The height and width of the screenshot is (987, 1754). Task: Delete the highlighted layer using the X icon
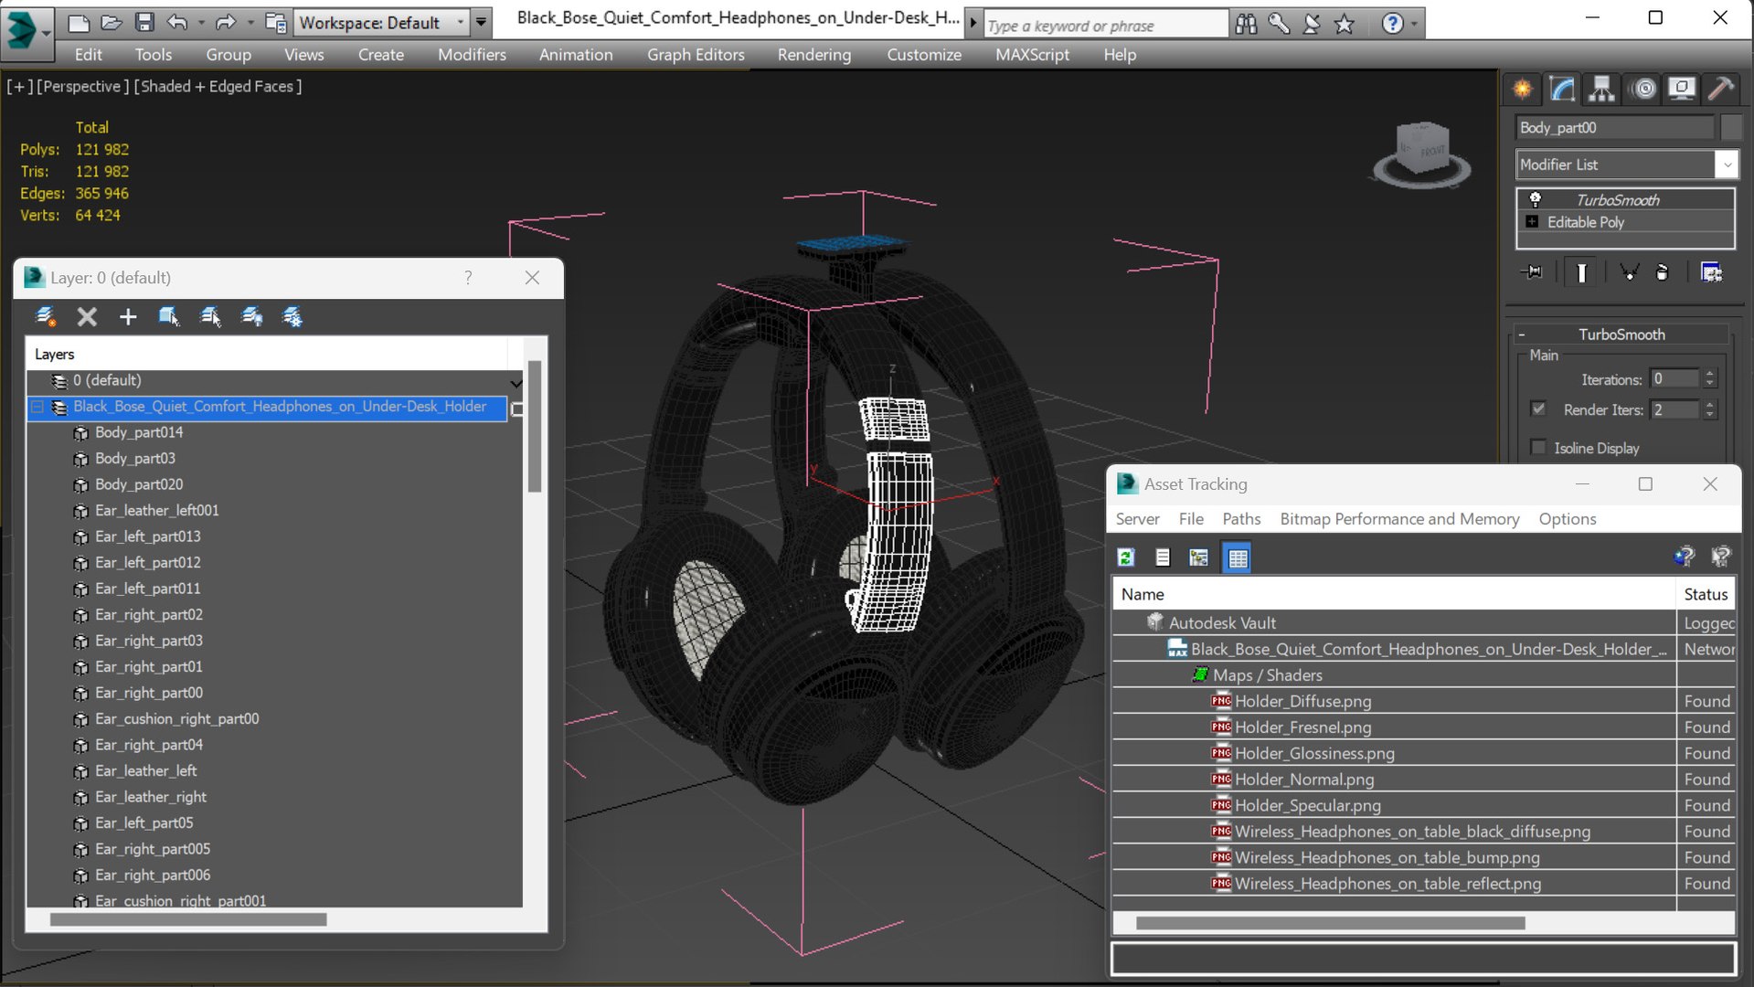pos(87,317)
